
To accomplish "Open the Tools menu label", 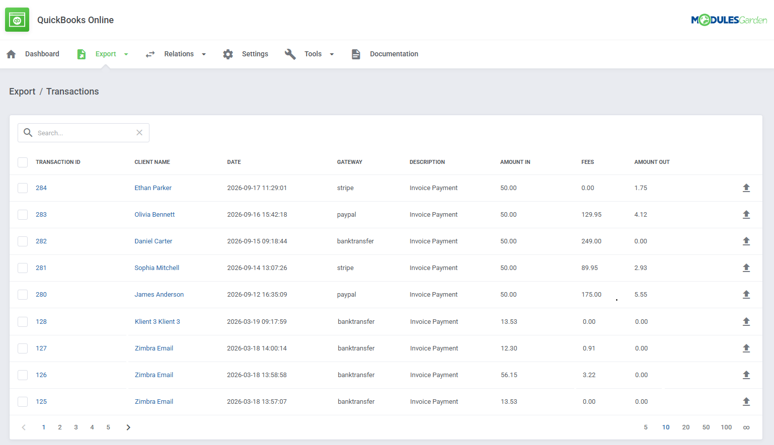I will [x=313, y=54].
